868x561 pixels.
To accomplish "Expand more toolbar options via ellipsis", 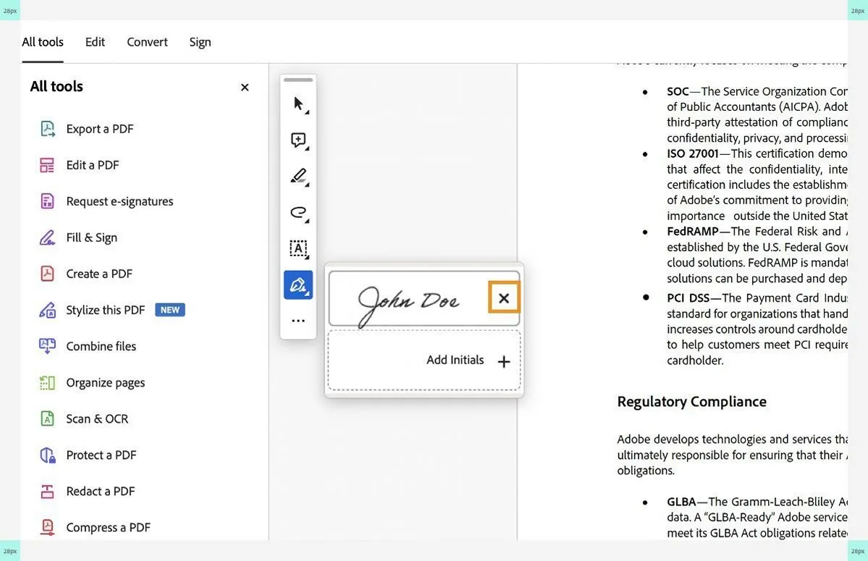I will tap(298, 319).
